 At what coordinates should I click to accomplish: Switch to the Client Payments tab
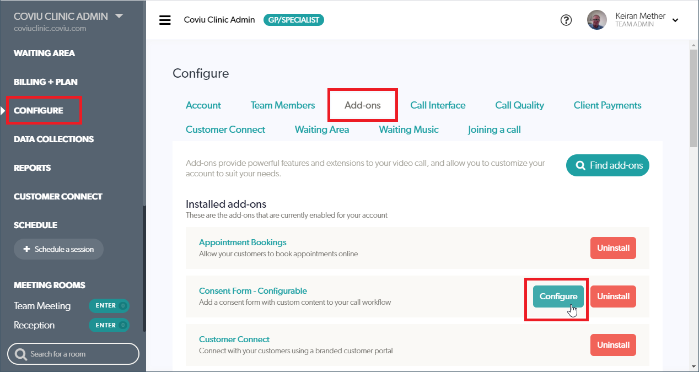[x=607, y=105]
